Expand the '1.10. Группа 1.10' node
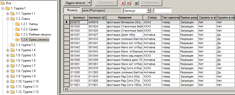235x95 pixels. (8, 81)
